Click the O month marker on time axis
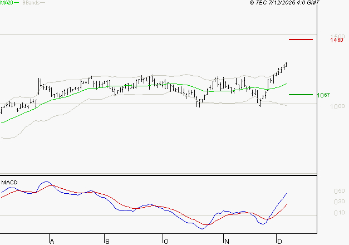 165,241
